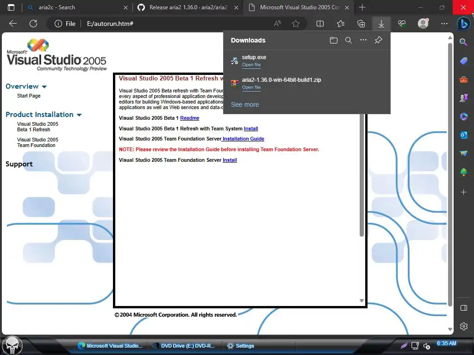Screen dimensions: 474x355
Task: Open file link under aria2 zip download
Action: tap(251, 87)
